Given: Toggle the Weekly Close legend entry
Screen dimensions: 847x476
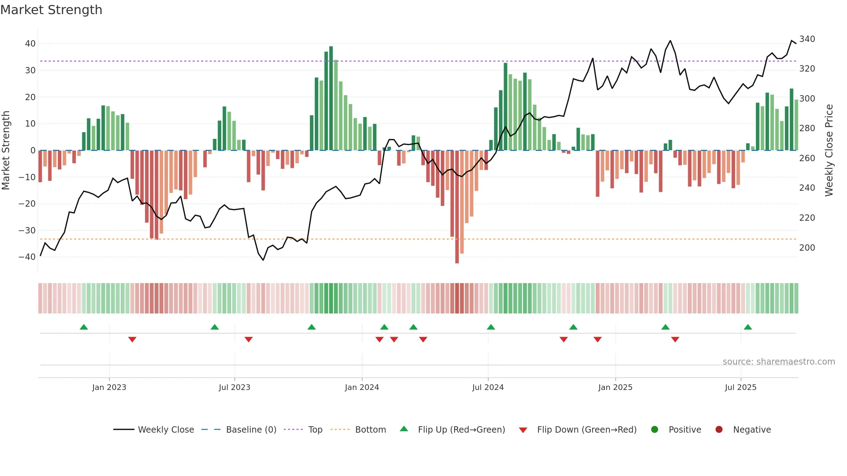Looking at the screenshot, I should (x=154, y=429).
